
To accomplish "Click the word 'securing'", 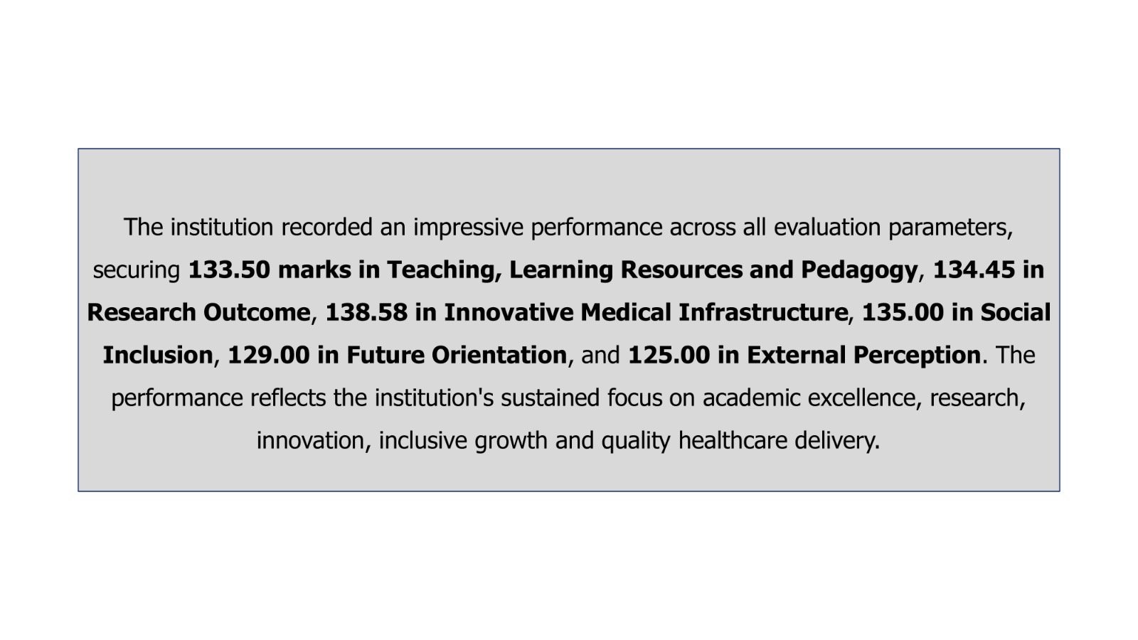I will [x=137, y=271].
